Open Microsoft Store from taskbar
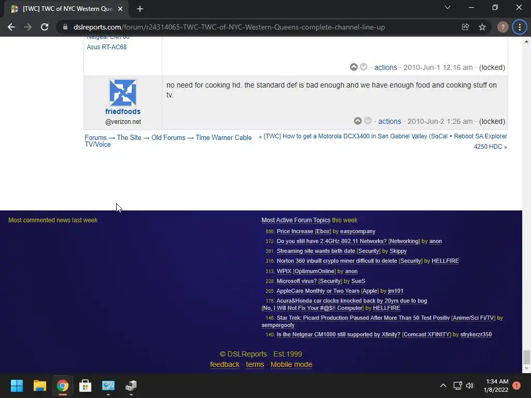531x398 pixels. [85, 386]
